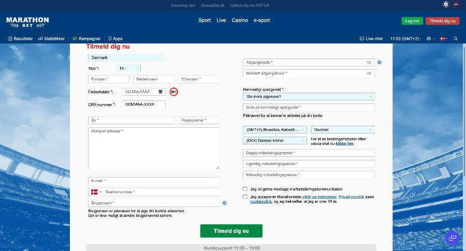466x251 pixels.
Task: Submit form with green Tilmeld dig nu
Action: 231,231
